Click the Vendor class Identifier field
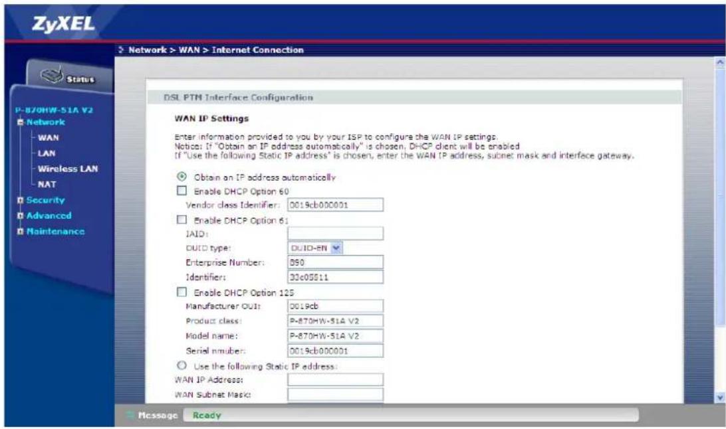The width and height of the screenshot is (726, 429). coord(335,205)
